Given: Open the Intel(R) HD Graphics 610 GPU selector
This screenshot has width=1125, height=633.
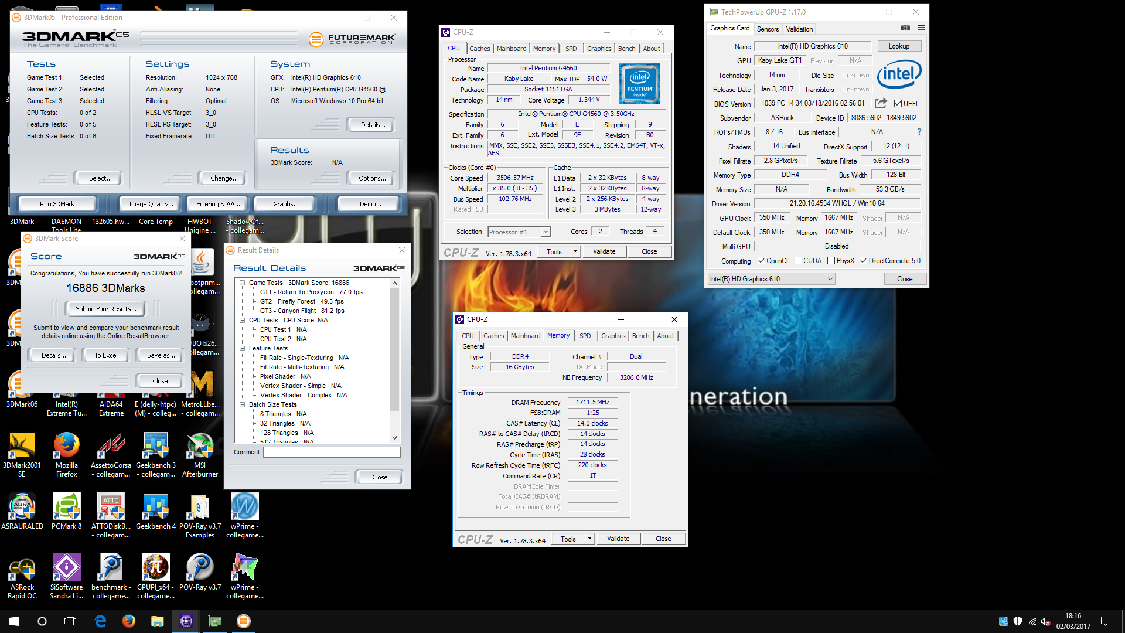Looking at the screenshot, I should point(771,279).
